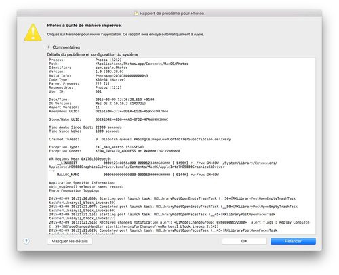Image resolution: width=339 pixels, height=275 pixels.
Task: Click the path '/Applications/Photos.app/Contents/MacOS/Photos'
Action: pos(142,64)
